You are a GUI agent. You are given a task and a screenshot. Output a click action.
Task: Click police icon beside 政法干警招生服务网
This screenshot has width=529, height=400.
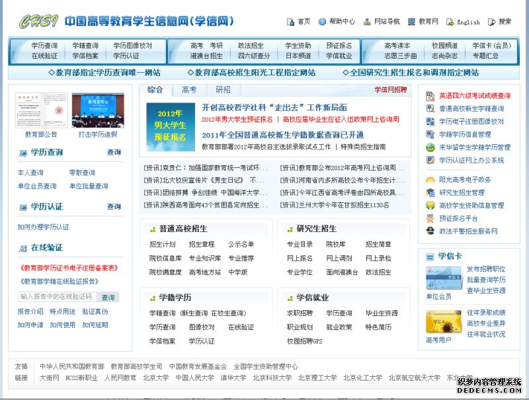pyautogui.click(x=430, y=231)
